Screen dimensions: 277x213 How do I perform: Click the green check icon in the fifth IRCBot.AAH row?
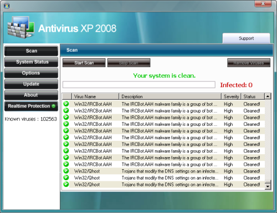(x=66, y=131)
